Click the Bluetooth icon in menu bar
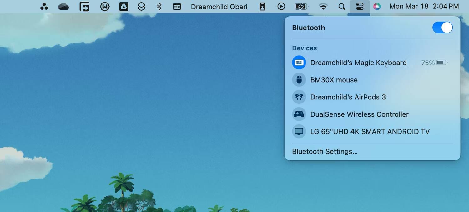 (x=159, y=6)
